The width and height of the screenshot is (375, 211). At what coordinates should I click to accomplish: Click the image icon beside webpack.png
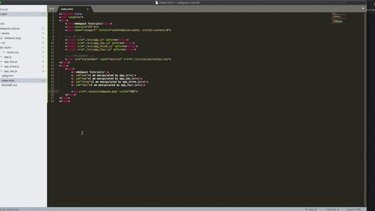1,38
